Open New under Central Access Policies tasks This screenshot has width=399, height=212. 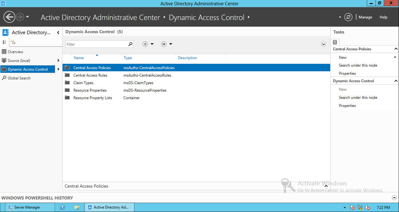tap(343, 57)
